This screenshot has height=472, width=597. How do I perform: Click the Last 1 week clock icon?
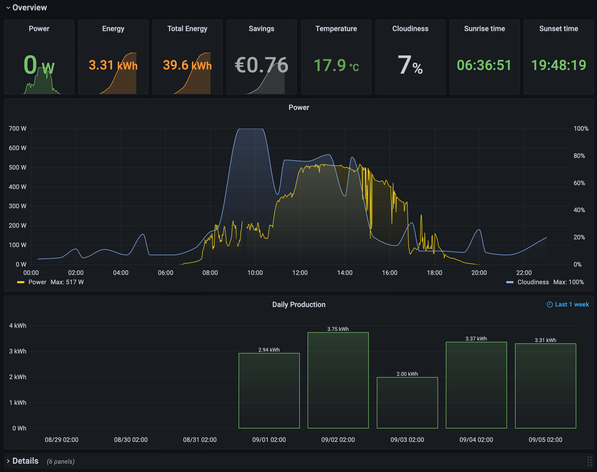(550, 304)
